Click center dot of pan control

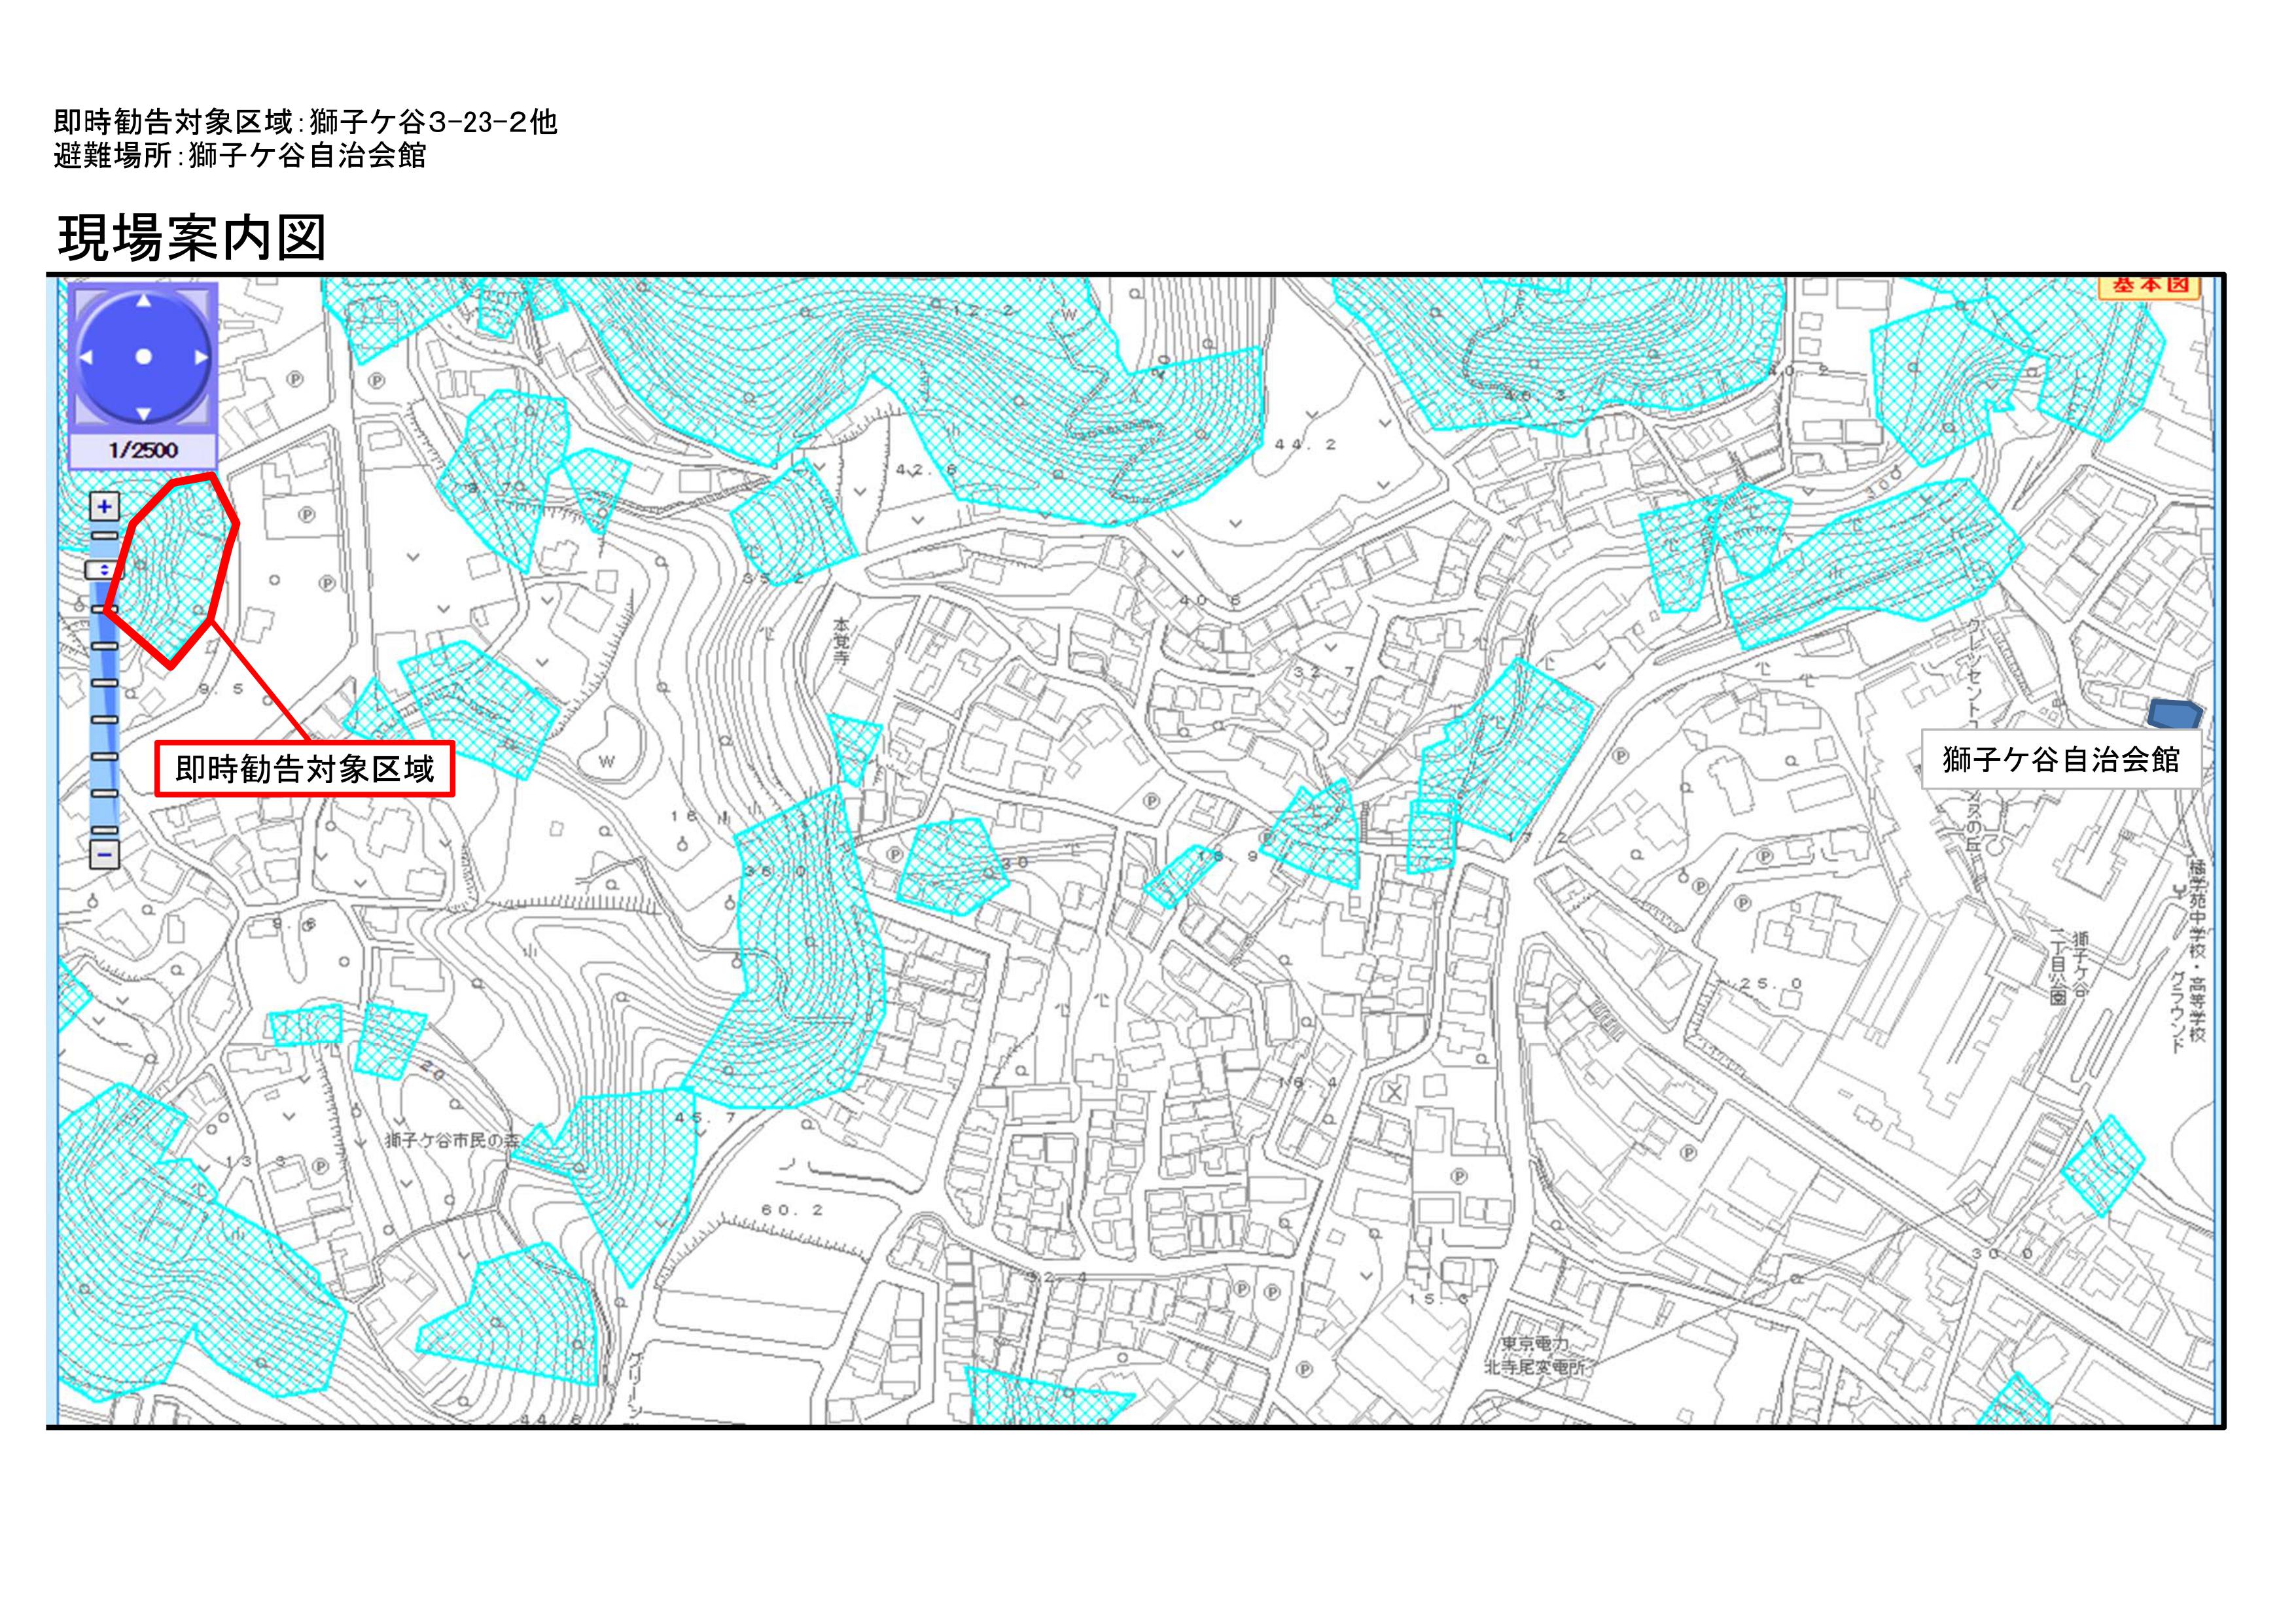click(x=144, y=357)
